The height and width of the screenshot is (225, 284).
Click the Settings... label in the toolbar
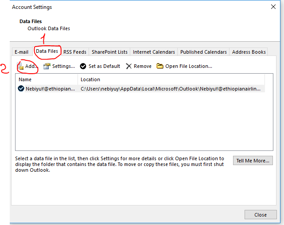(x=63, y=66)
